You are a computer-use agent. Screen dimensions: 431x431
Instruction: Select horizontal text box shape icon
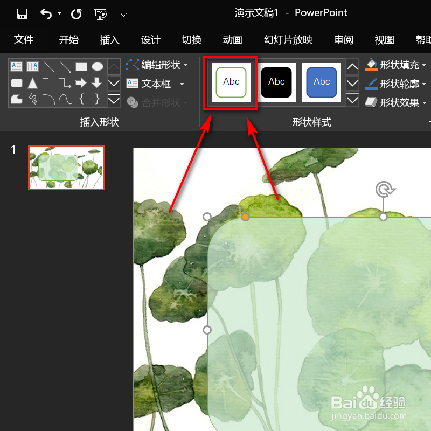click(x=17, y=66)
